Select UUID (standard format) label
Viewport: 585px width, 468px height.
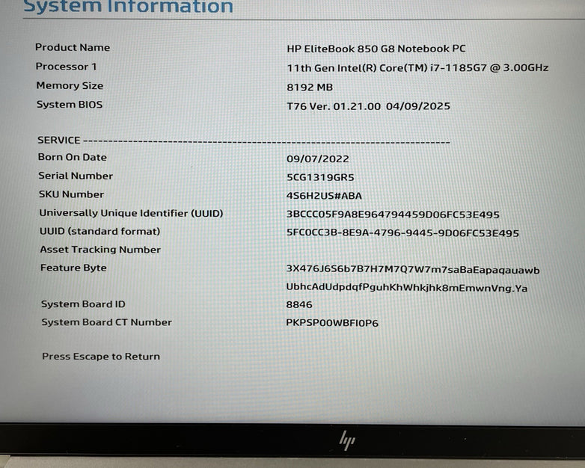point(100,231)
